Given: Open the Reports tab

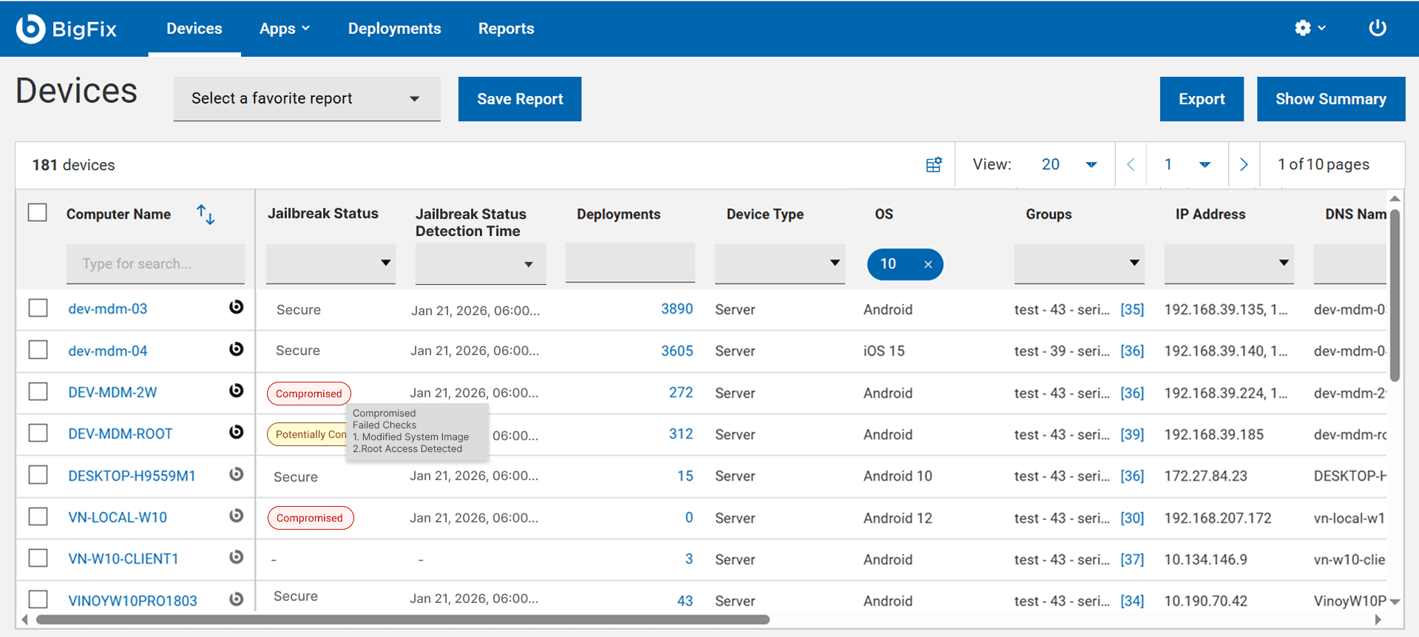Looking at the screenshot, I should pos(506,28).
